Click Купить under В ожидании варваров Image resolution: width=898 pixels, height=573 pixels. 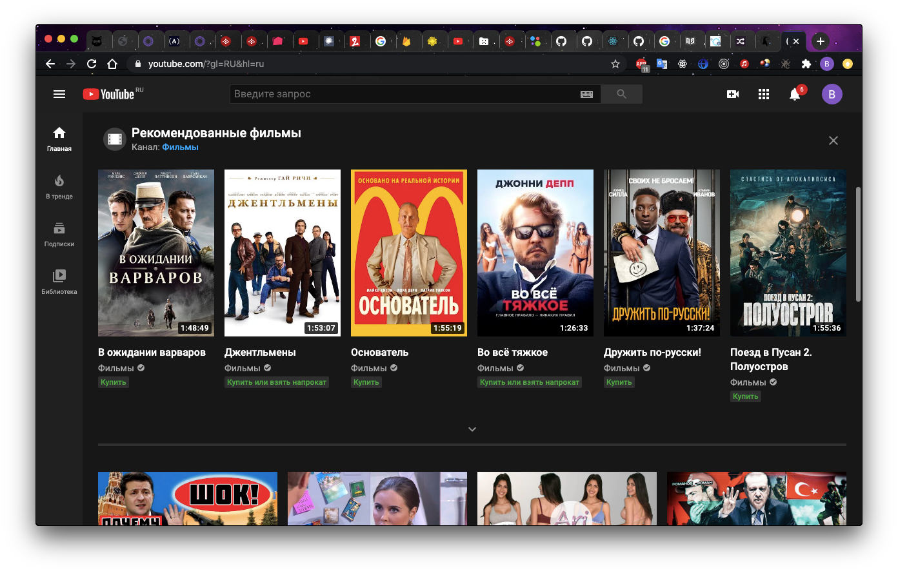pyautogui.click(x=114, y=382)
